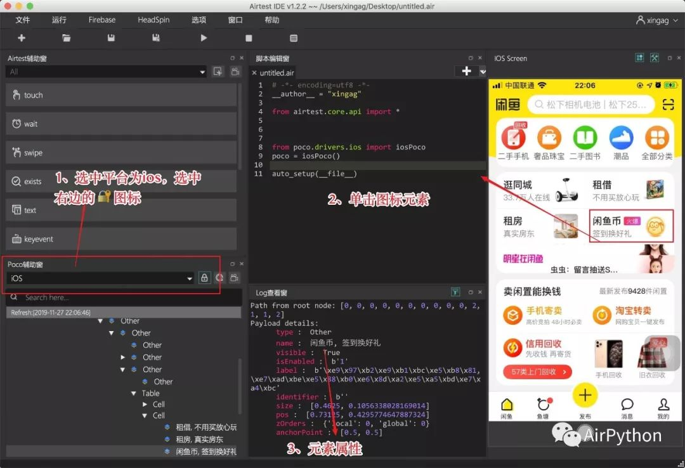Viewport: 685px width, 468px height.
Task: Tap the 信用回收 icon
Action: click(512, 348)
